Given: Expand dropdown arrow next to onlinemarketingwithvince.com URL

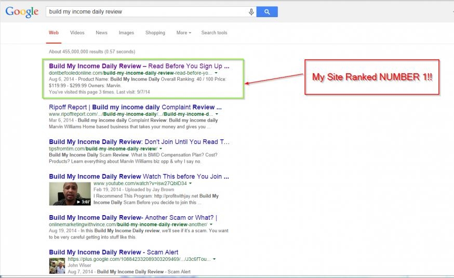Looking at the screenshot, I should [211, 224].
